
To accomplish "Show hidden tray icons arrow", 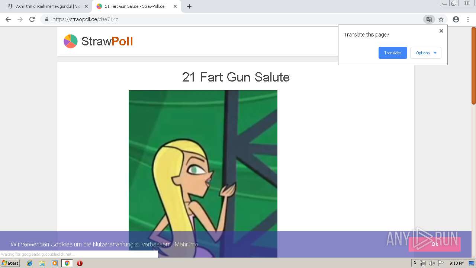I will click(x=415, y=263).
